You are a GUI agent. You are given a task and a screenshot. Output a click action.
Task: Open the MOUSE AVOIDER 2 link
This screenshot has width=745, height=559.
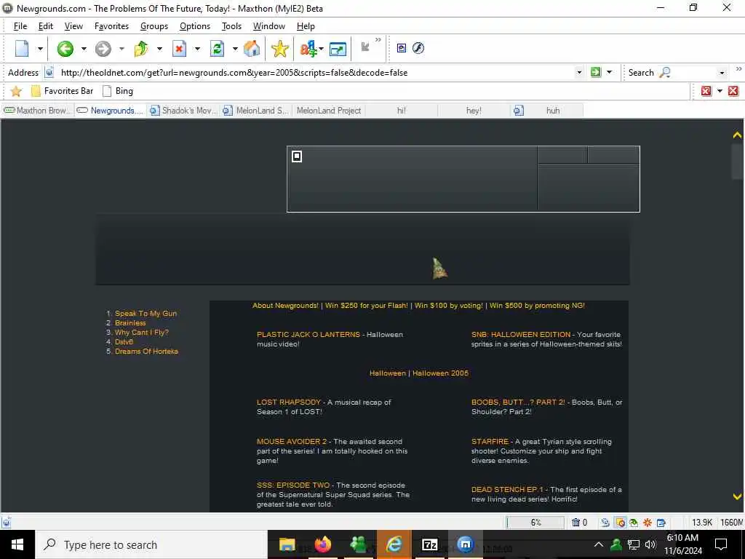tap(292, 442)
